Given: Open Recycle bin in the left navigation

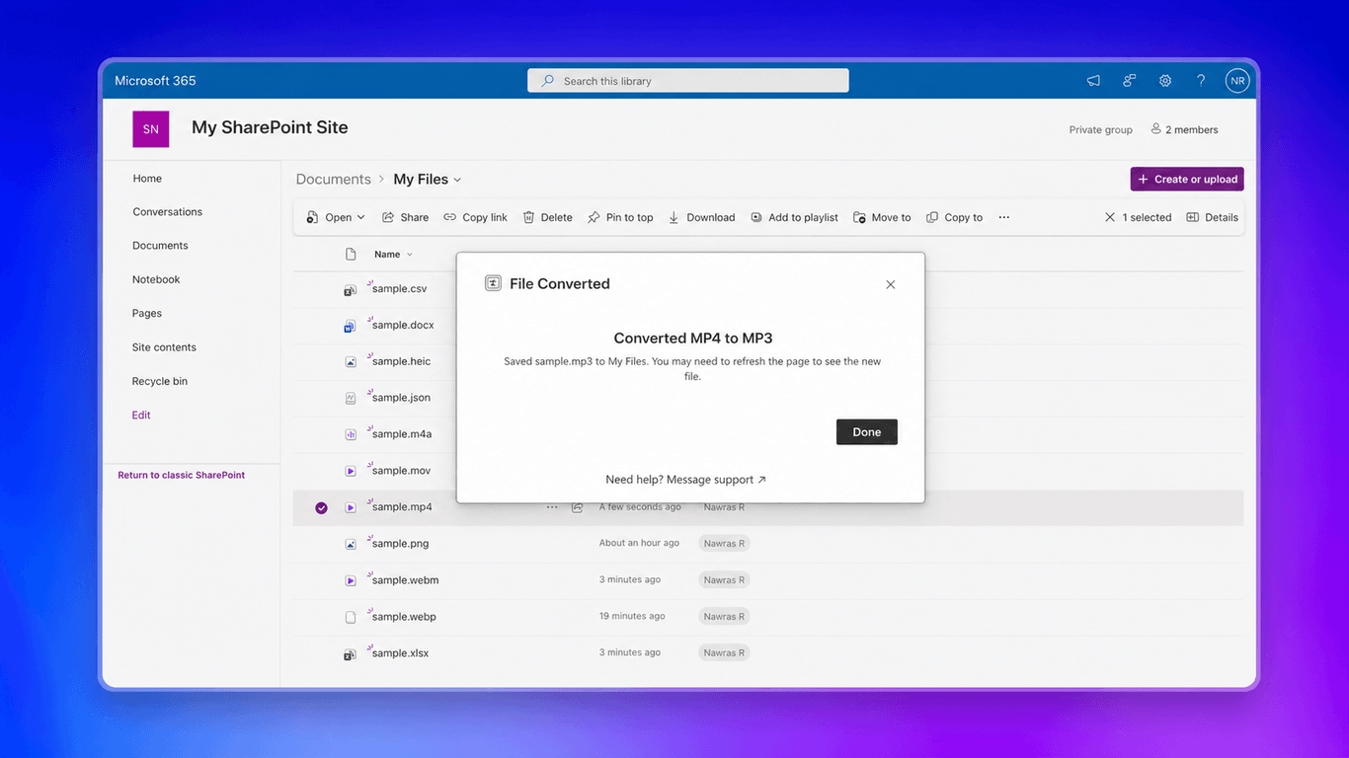Looking at the screenshot, I should (x=160, y=381).
